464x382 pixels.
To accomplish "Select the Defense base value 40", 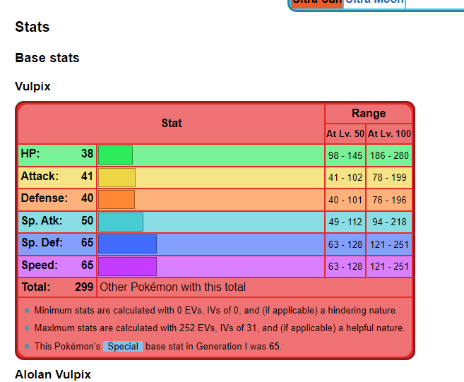I will click(88, 198).
